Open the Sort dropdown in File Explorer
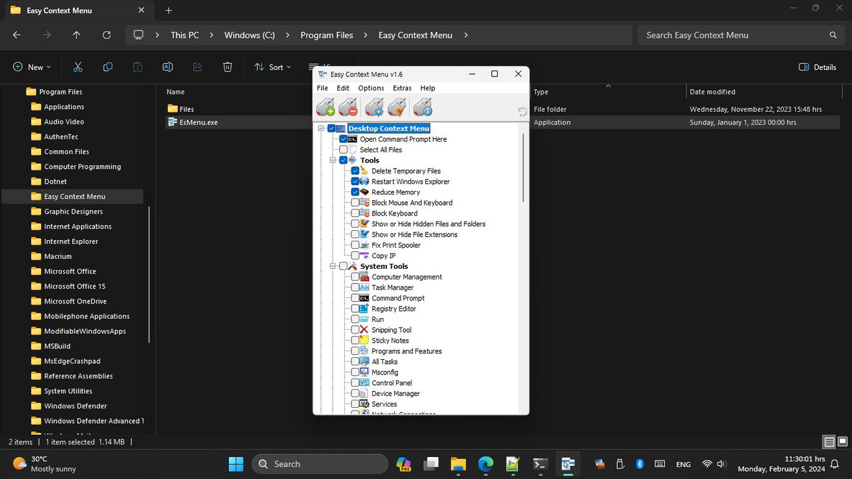 [x=273, y=67]
